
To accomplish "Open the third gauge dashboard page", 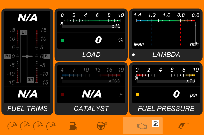I will [38, 125].
